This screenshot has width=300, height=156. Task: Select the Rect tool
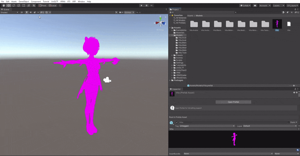[x=24, y=6]
